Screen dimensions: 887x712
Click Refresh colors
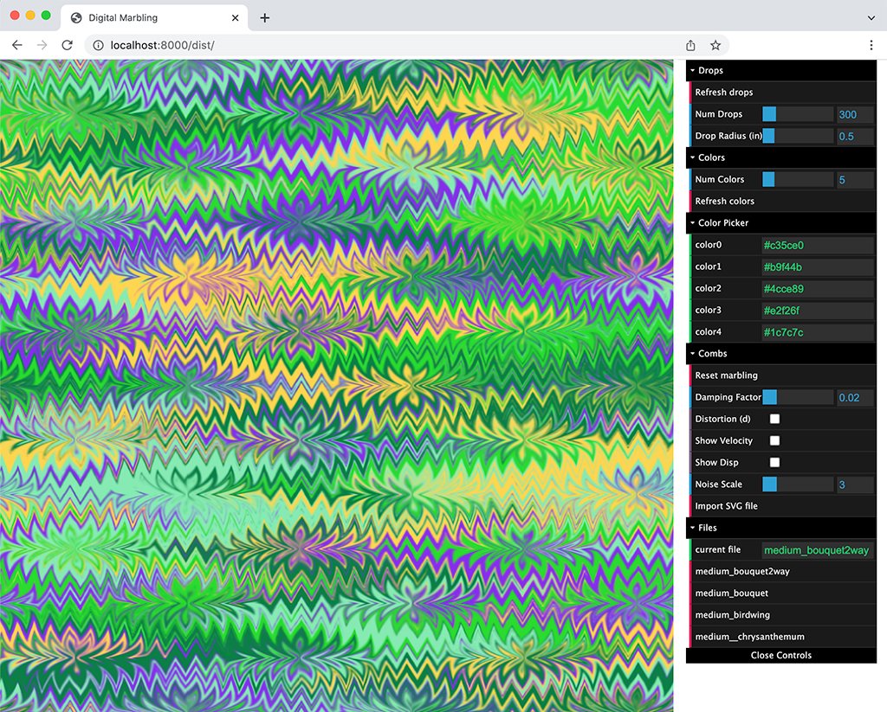[781, 202]
